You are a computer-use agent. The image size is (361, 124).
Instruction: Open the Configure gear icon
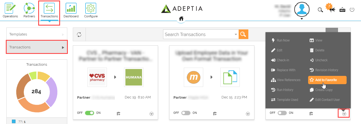[x=91, y=9]
